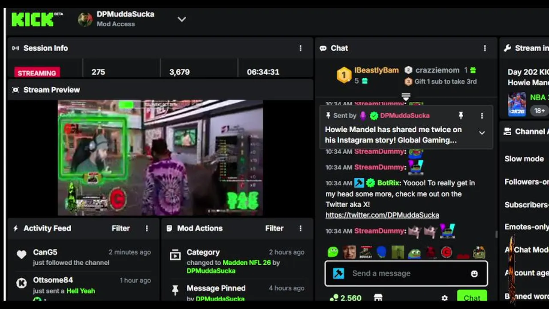Click the pin icon beside Message Pinned

pos(175,291)
